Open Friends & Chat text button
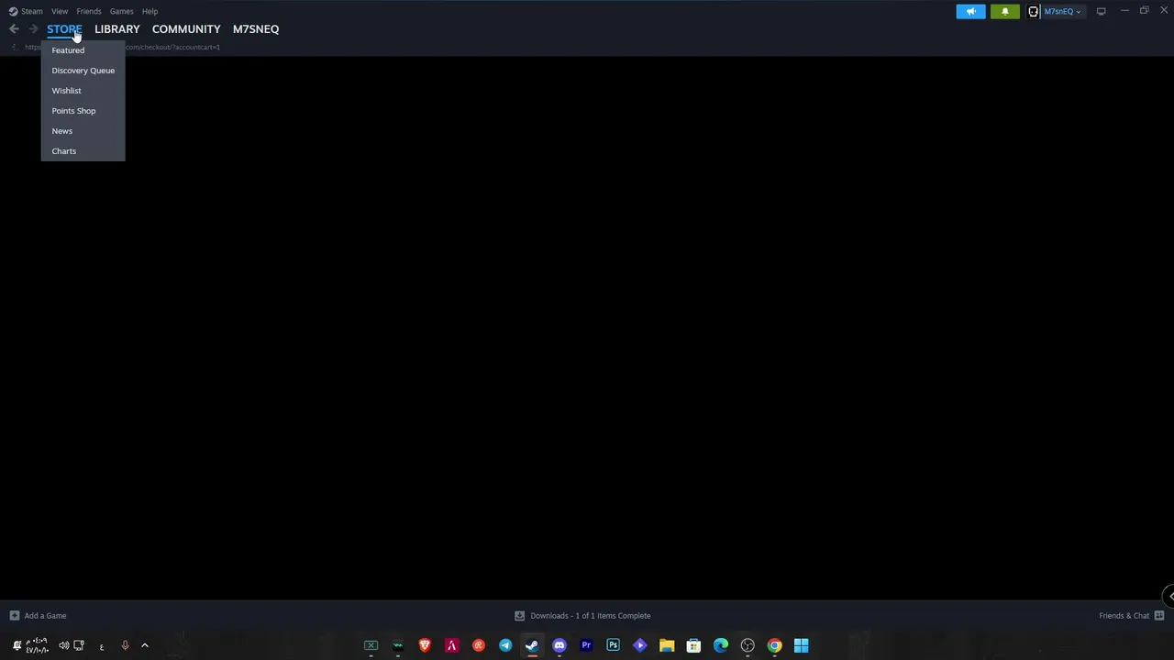 pyautogui.click(x=1124, y=616)
